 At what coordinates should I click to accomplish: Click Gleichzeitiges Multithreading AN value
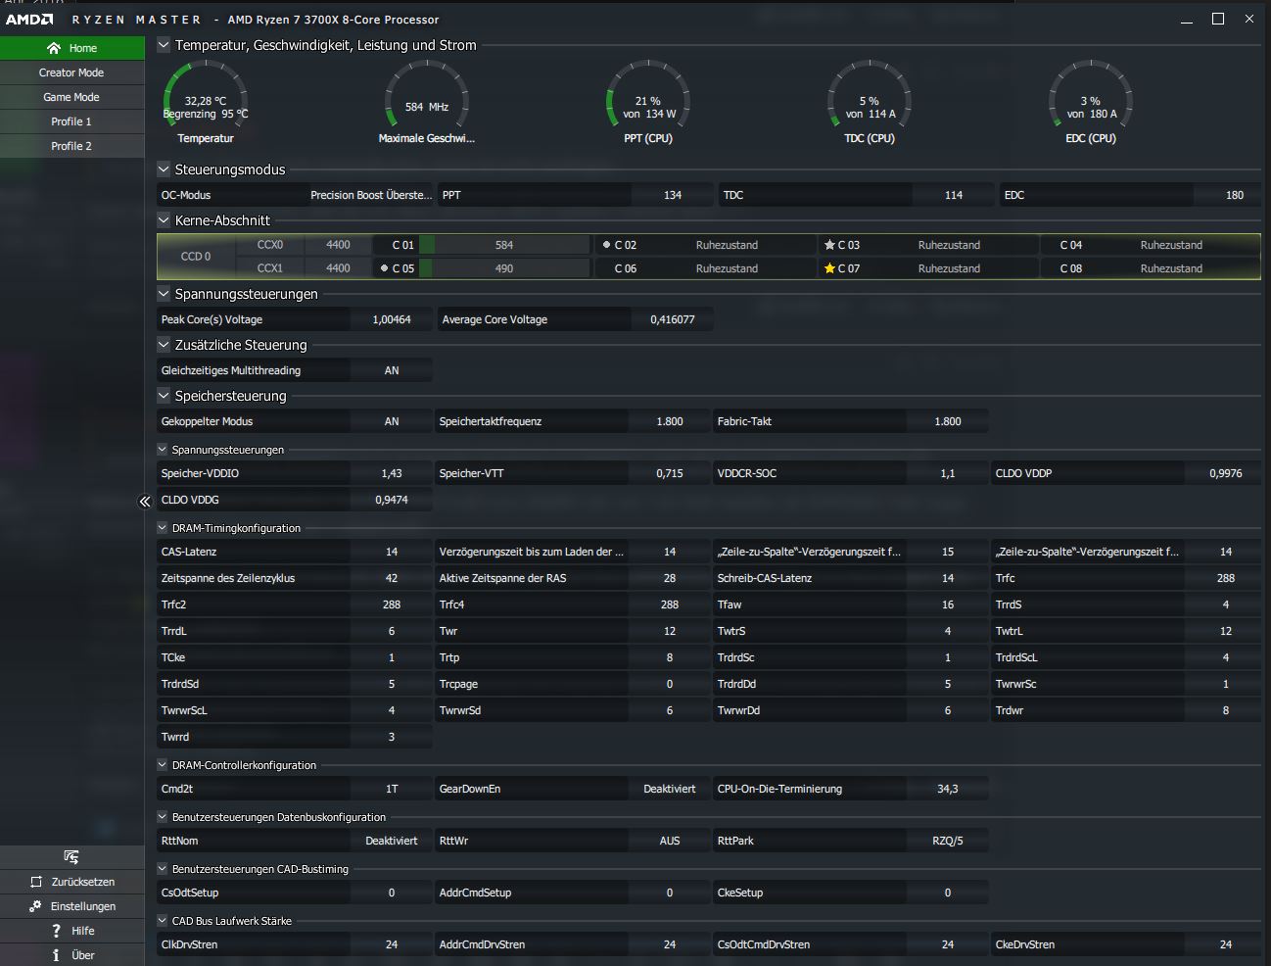click(x=392, y=370)
